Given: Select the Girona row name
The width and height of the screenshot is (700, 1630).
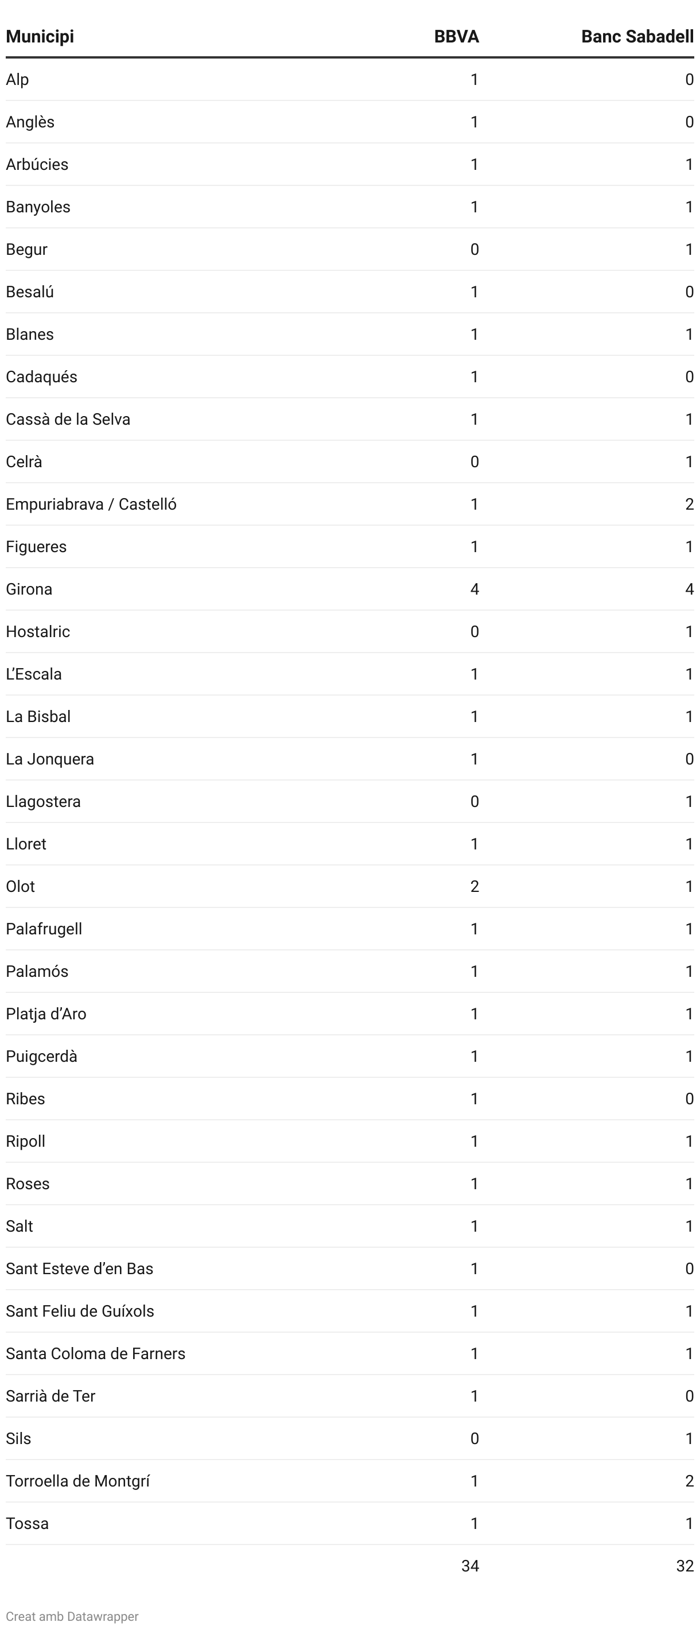Looking at the screenshot, I should (29, 589).
